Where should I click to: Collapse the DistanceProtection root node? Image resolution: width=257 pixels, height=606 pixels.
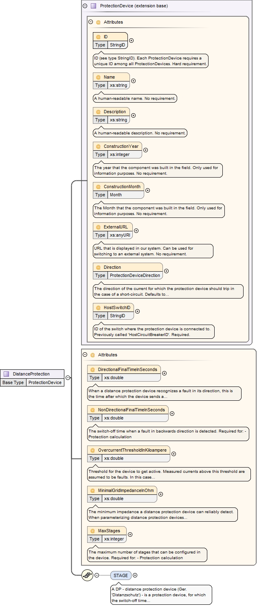tap(68, 378)
